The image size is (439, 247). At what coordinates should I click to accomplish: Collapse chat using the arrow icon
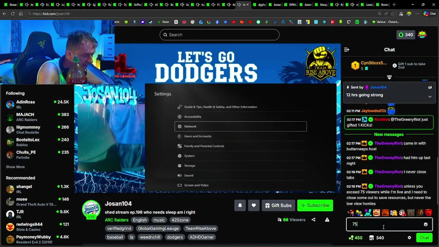click(x=347, y=50)
